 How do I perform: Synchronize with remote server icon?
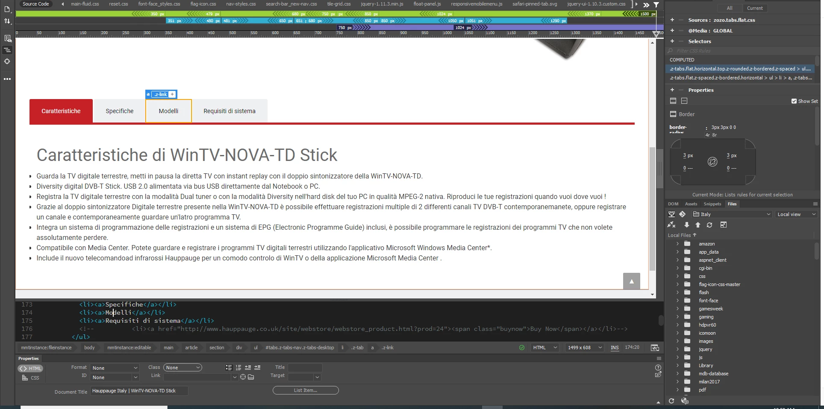point(709,225)
